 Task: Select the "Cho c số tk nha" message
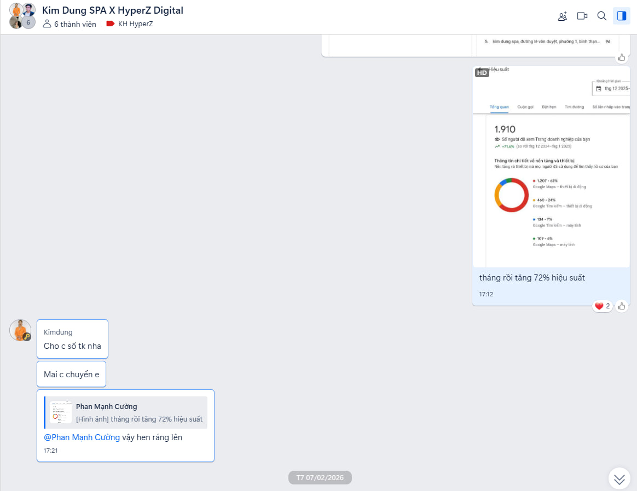[x=72, y=346]
